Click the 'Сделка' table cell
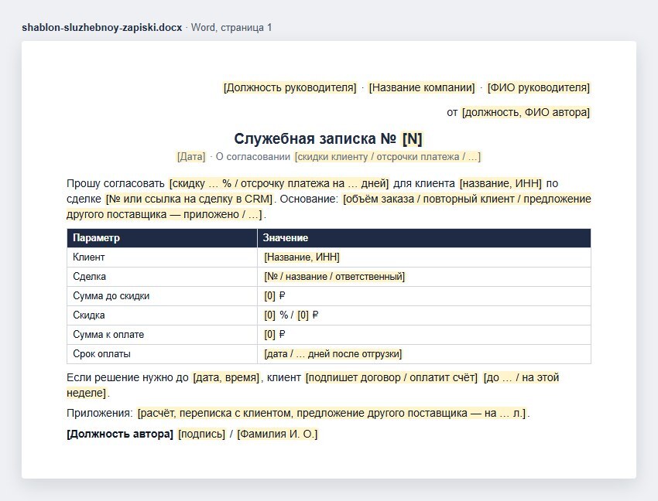The height and width of the screenshot is (501, 658). 162,277
